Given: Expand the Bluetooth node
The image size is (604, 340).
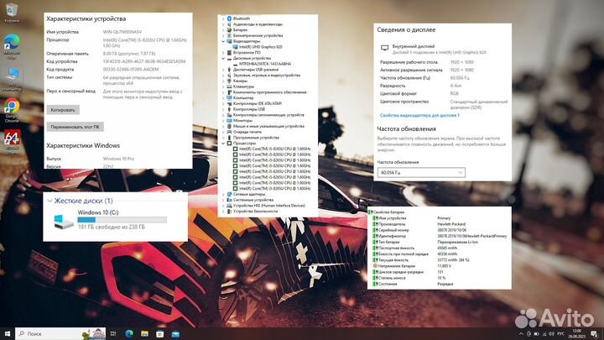Looking at the screenshot, I should pyautogui.click(x=223, y=18).
